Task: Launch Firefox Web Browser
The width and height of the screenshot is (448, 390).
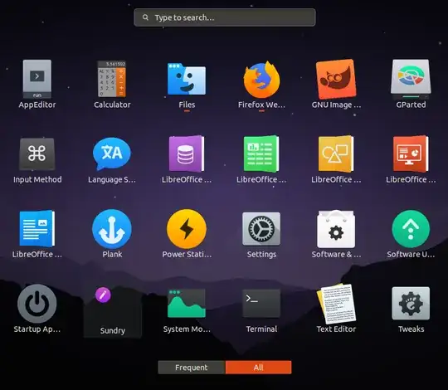Action: click(261, 79)
